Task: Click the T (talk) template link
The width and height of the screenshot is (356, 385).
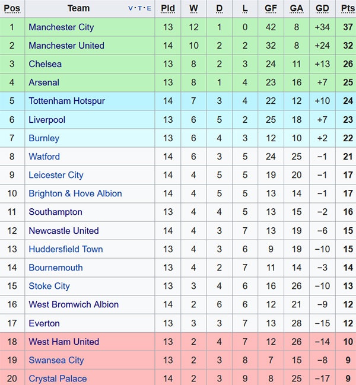Action: [x=139, y=8]
